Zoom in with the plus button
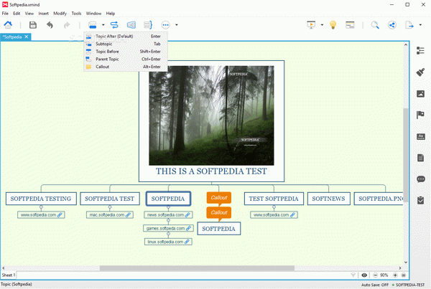 tap(395, 275)
